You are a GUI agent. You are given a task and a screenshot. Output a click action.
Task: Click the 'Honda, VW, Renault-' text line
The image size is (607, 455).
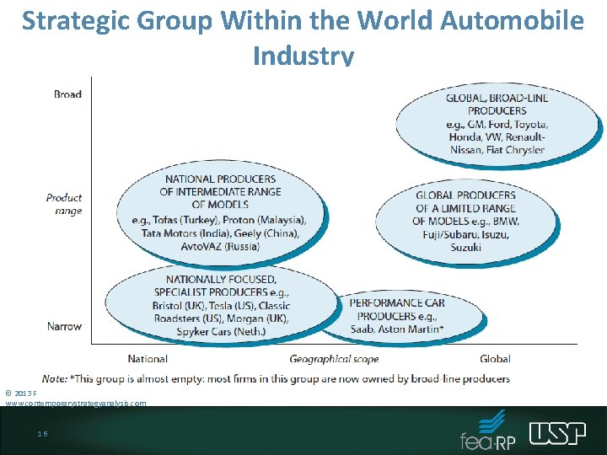tap(497, 137)
